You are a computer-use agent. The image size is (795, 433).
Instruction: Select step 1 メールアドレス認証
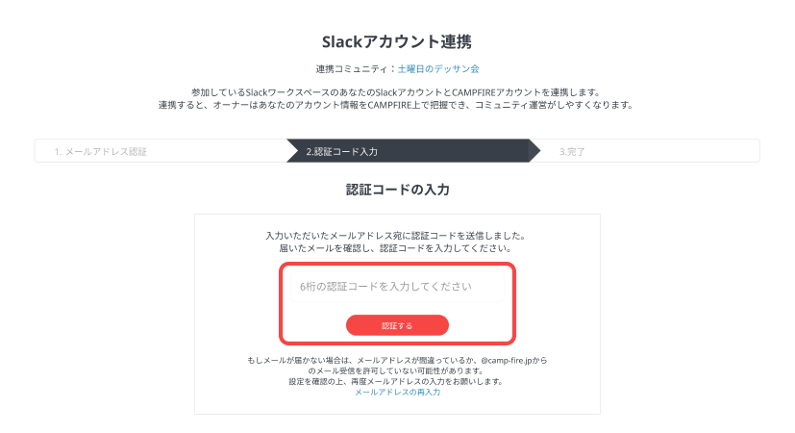(x=100, y=152)
